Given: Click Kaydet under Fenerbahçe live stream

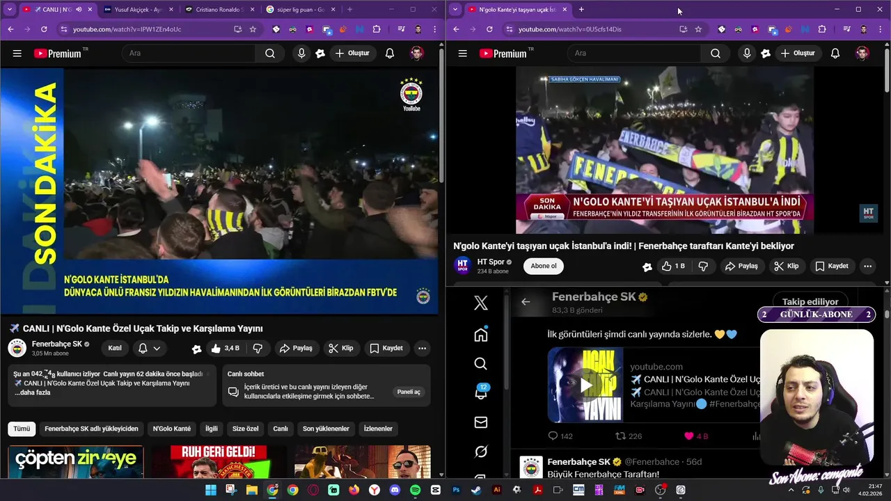Looking at the screenshot, I should [x=386, y=348].
